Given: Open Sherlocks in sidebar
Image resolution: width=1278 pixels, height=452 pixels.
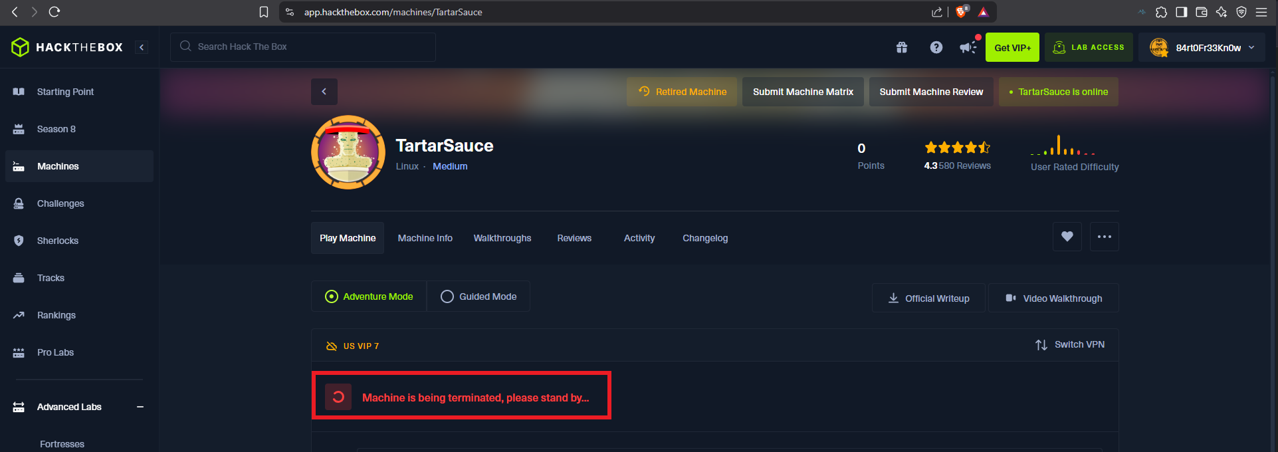Looking at the screenshot, I should coord(79,241).
